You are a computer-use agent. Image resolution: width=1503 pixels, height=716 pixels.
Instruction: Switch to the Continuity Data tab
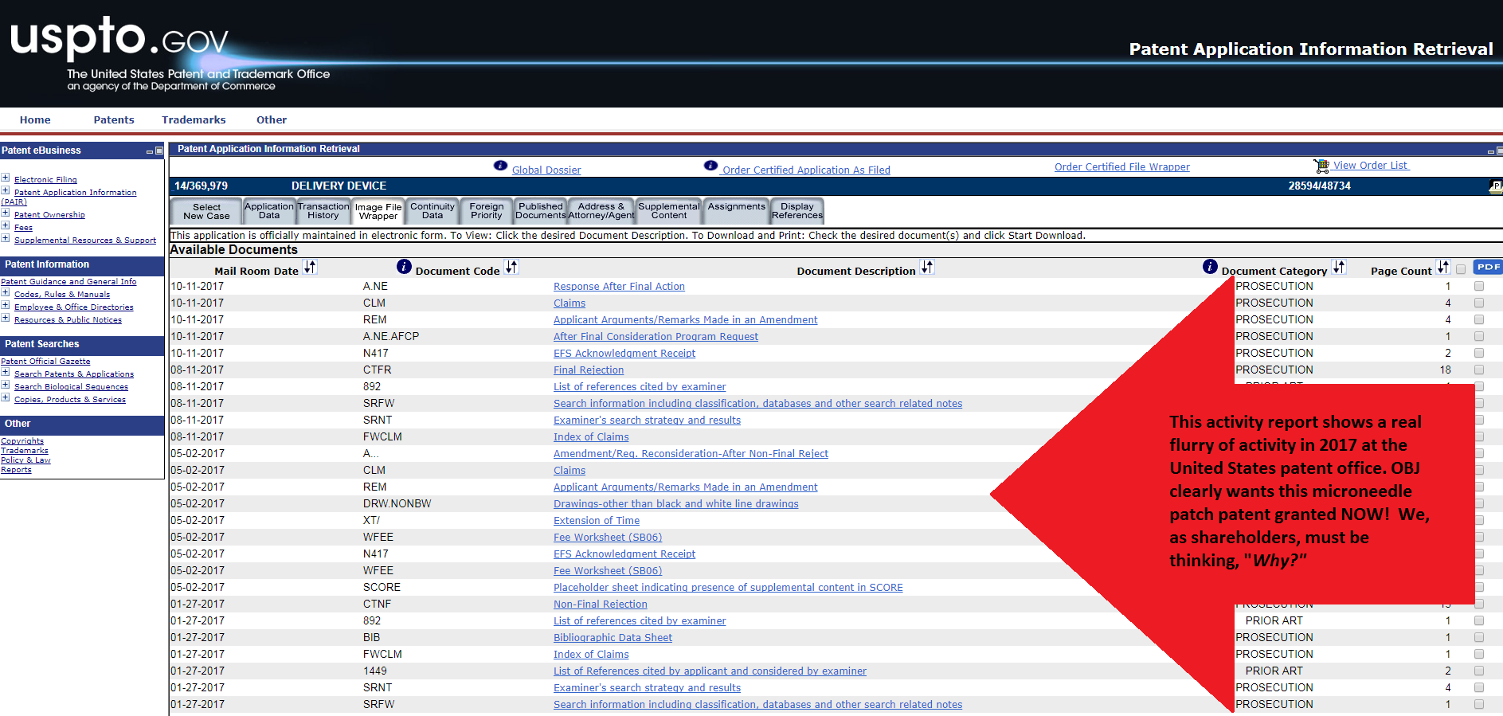click(433, 211)
